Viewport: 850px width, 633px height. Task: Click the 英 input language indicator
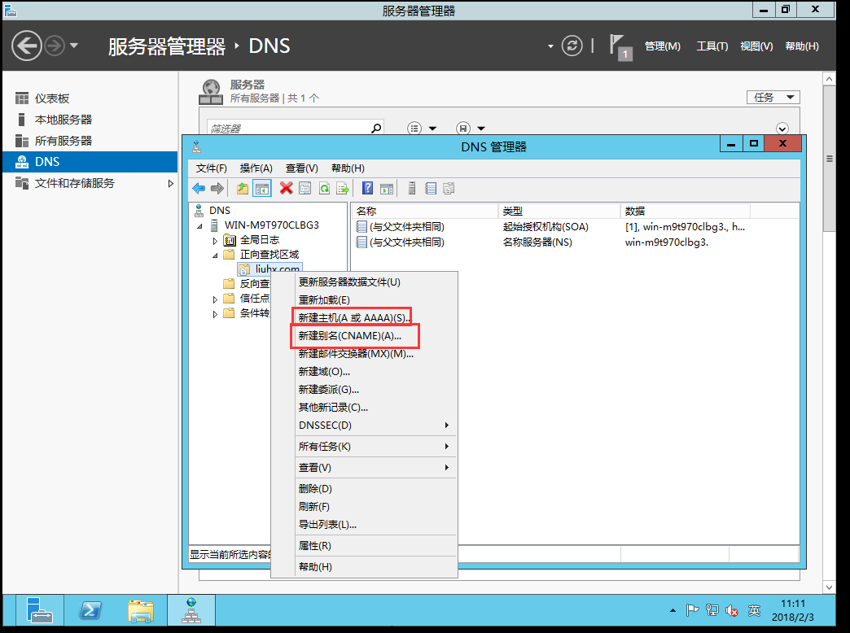(754, 611)
